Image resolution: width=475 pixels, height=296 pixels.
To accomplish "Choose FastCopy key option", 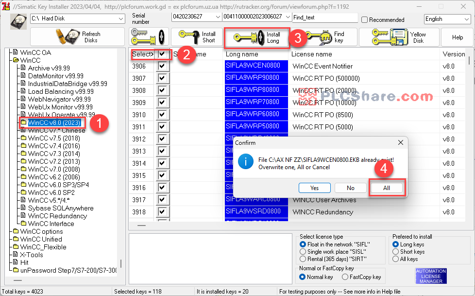I will coord(345,277).
